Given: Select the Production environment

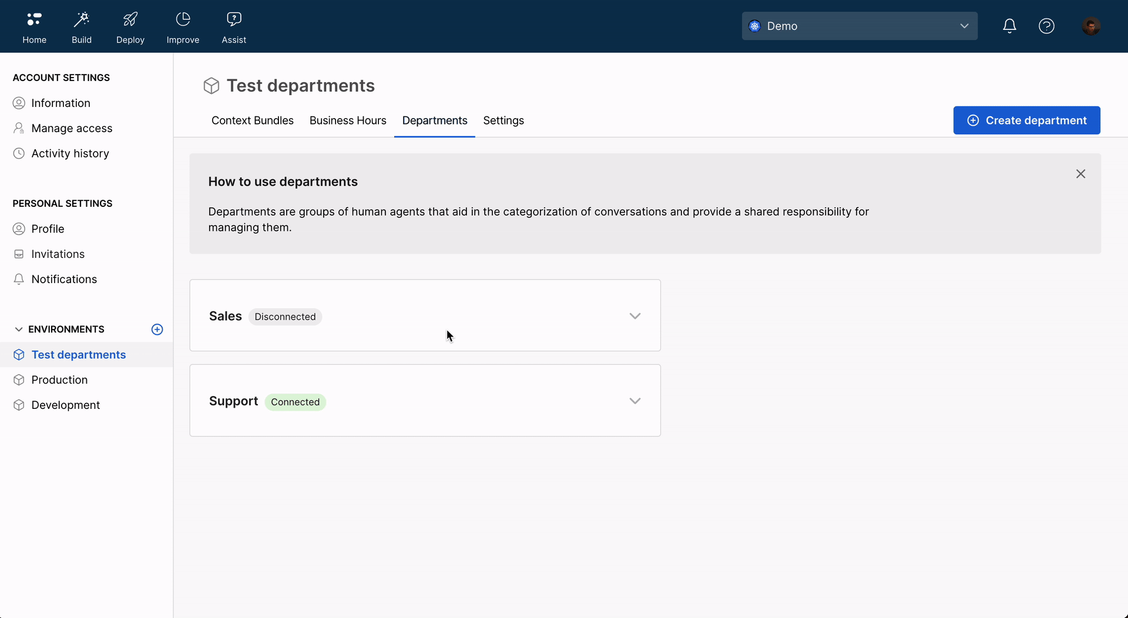Looking at the screenshot, I should [x=59, y=380].
